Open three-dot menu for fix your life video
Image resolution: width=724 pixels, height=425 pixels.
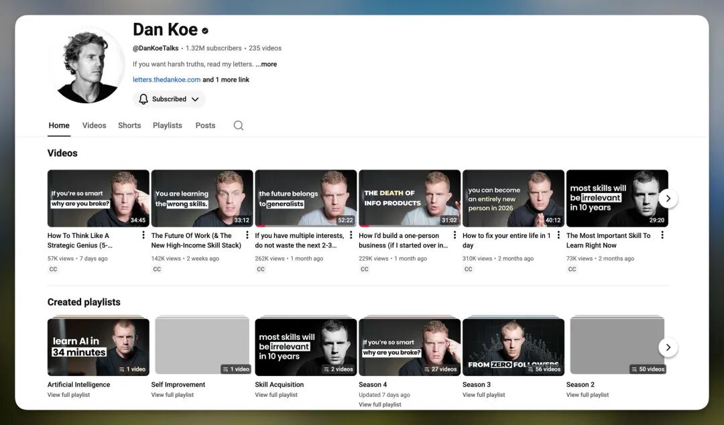[558, 235]
